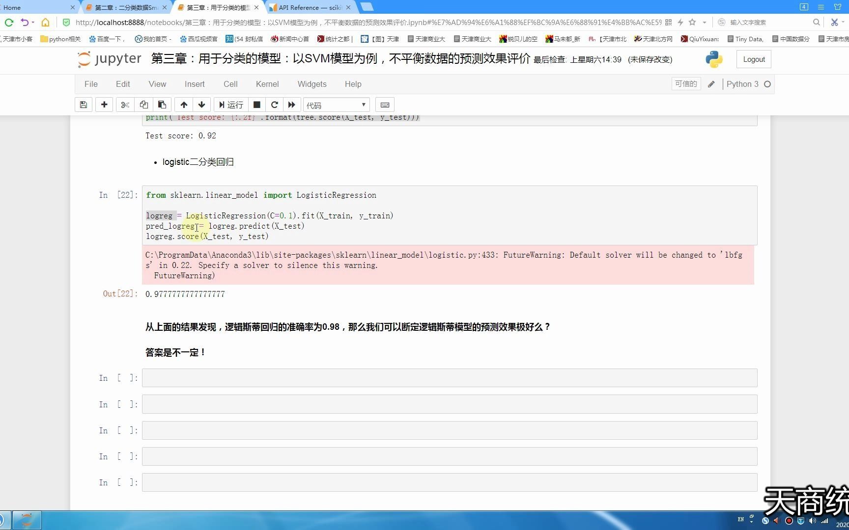
Task: Restart the kernel icon
Action: tap(274, 105)
